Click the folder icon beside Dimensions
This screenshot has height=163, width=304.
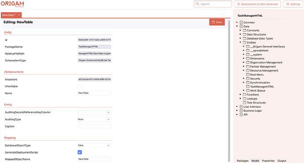point(248,58)
